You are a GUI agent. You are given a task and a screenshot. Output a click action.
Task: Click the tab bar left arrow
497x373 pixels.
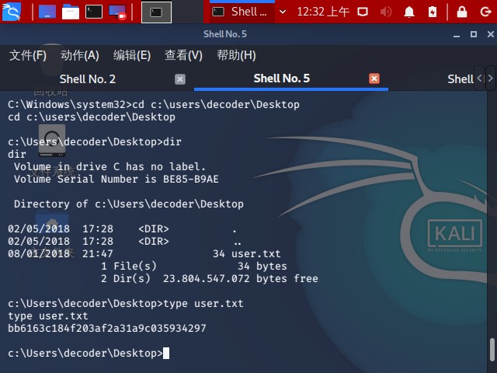(479, 78)
